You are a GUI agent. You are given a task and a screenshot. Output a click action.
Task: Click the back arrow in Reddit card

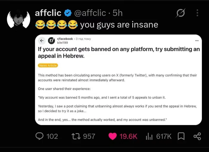[x=42, y=41]
